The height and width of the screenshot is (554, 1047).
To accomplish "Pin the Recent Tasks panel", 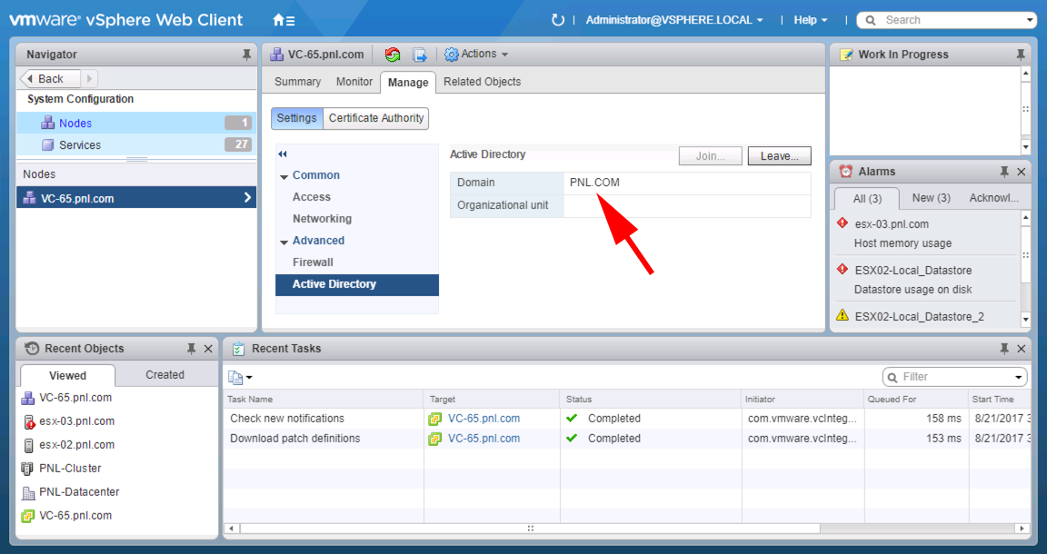I will coord(1004,349).
